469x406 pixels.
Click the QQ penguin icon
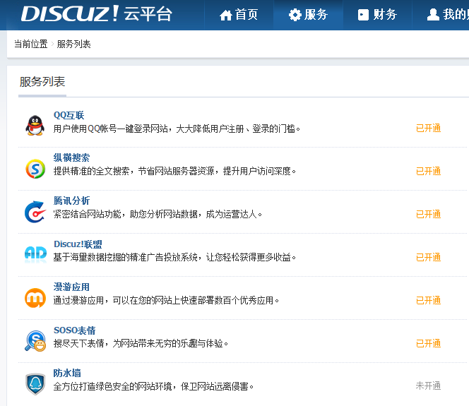coord(35,126)
